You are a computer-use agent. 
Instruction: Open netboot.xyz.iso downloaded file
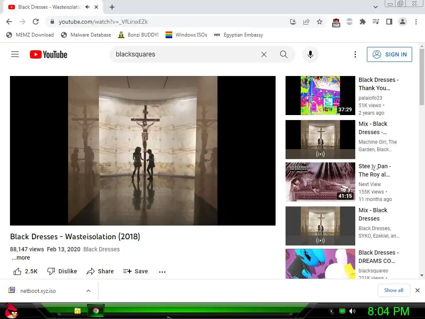tap(38, 291)
